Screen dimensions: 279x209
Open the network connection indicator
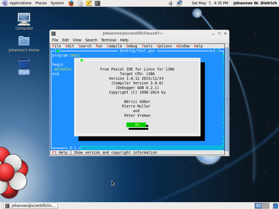pyautogui.click(x=179, y=3)
